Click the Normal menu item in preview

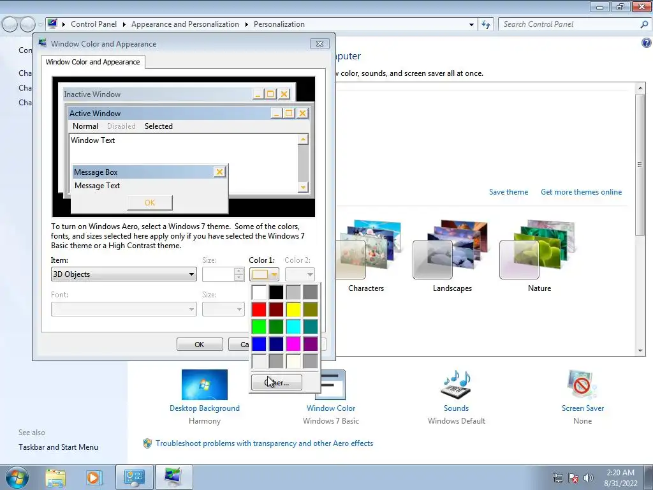click(x=85, y=126)
